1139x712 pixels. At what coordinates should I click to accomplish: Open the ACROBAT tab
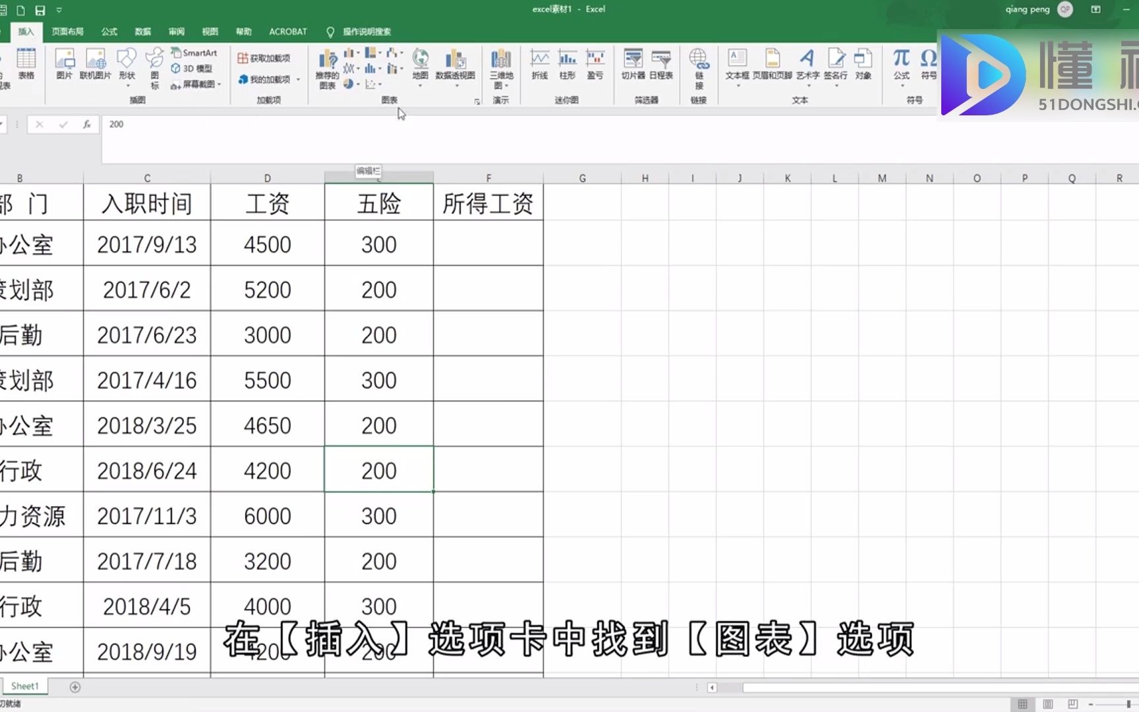[x=288, y=32]
